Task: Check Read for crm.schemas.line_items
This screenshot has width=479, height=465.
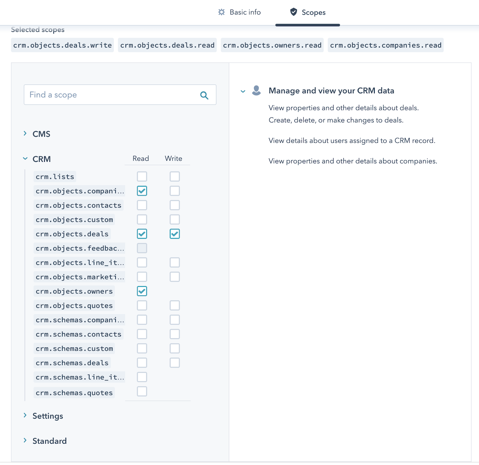Action: click(142, 377)
